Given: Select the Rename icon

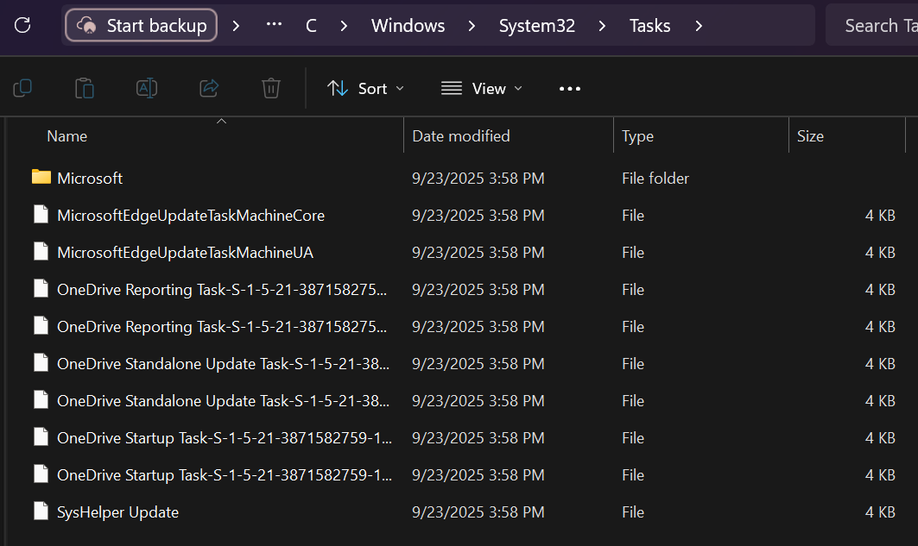Looking at the screenshot, I should (x=146, y=87).
